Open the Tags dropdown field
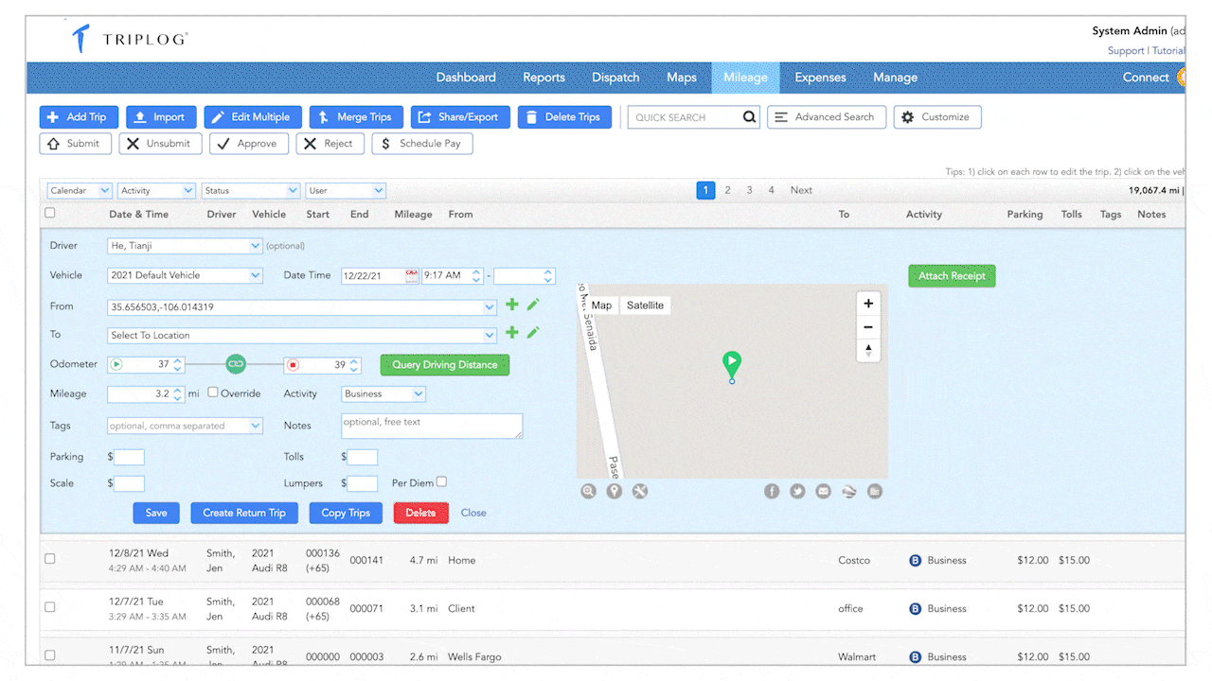This screenshot has height=681, width=1212. point(185,426)
